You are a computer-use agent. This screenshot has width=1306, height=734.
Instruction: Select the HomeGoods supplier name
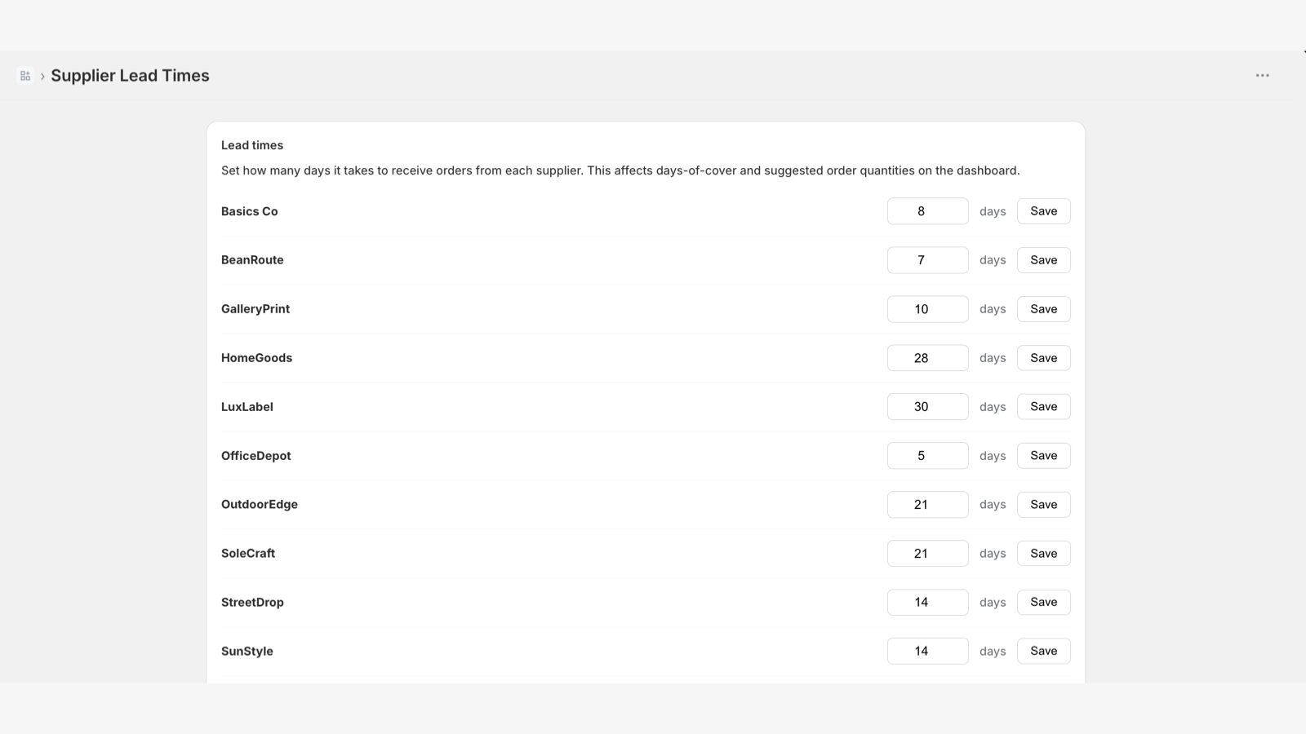[x=256, y=358]
